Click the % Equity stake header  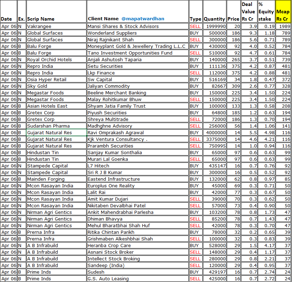click(266, 12)
